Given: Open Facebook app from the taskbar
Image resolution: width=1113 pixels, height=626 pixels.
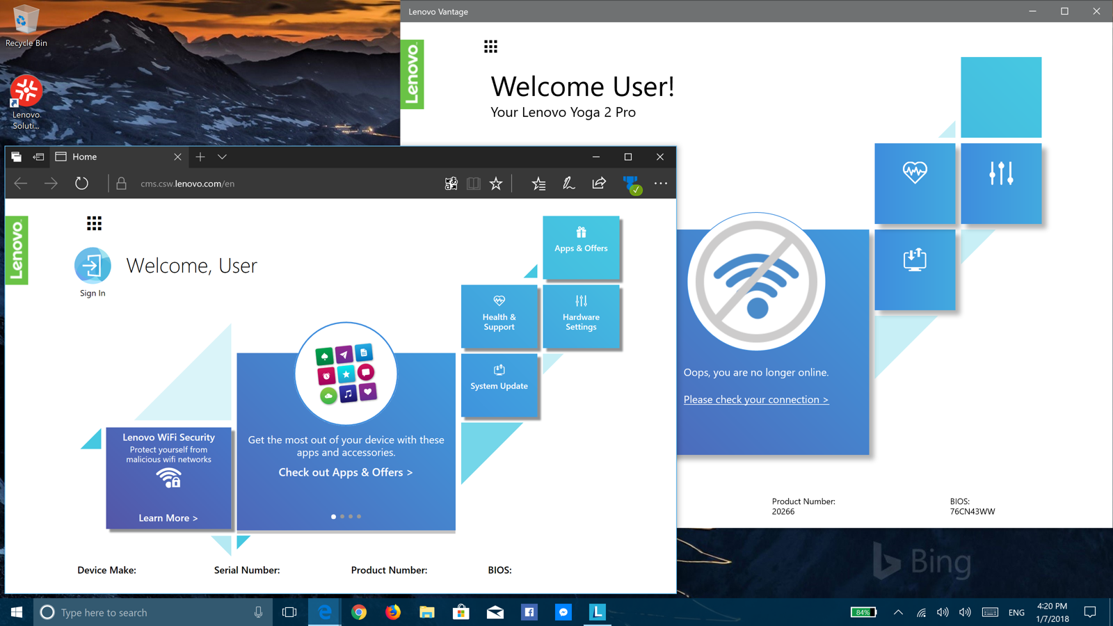Looking at the screenshot, I should [x=529, y=613].
